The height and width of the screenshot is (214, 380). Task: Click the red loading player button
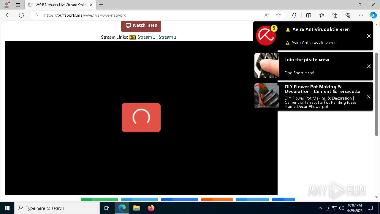(141, 117)
